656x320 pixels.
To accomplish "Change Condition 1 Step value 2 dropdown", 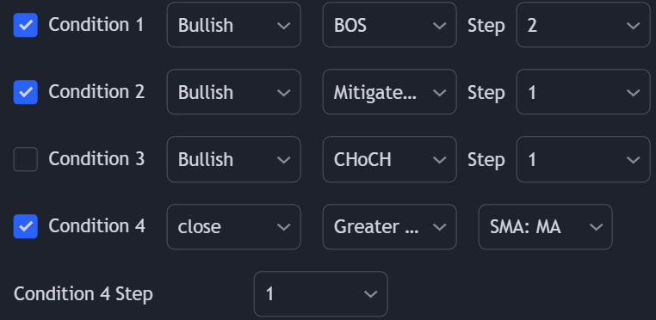I will (x=583, y=25).
